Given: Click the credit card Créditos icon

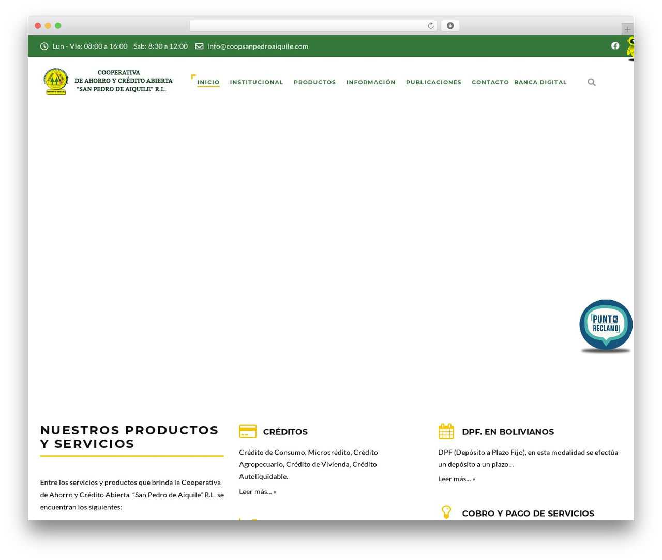Looking at the screenshot, I should (x=248, y=431).
